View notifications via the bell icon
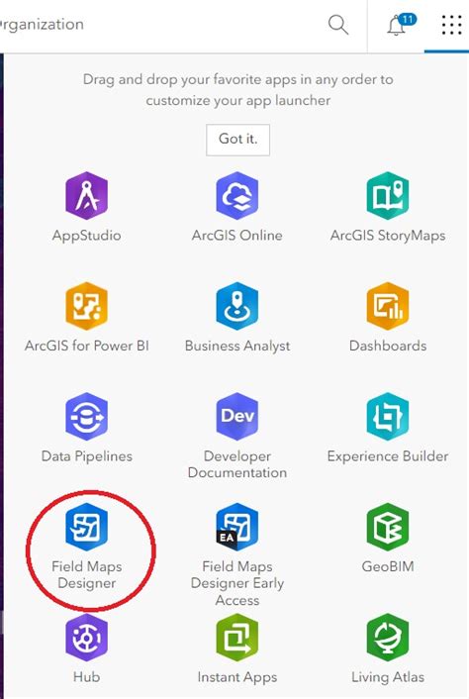The image size is (469, 699). pyautogui.click(x=399, y=25)
